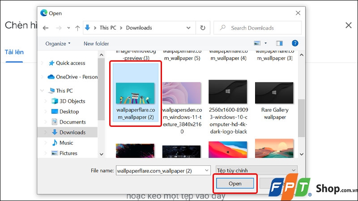This screenshot has height=201, width=358.
Task: Click the Pictures folder icon
Action: pos(55,153)
